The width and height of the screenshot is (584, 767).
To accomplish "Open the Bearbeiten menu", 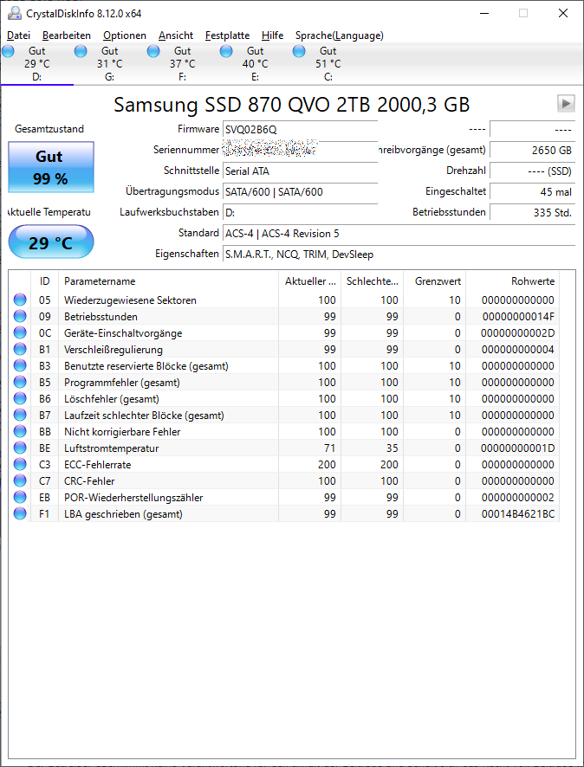I will tap(67, 35).
